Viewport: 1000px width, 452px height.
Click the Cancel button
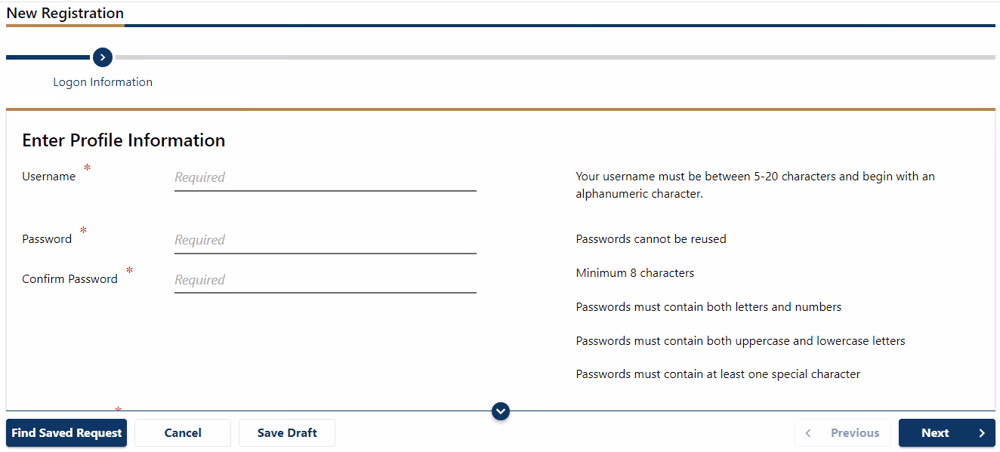click(x=183, y=433)
